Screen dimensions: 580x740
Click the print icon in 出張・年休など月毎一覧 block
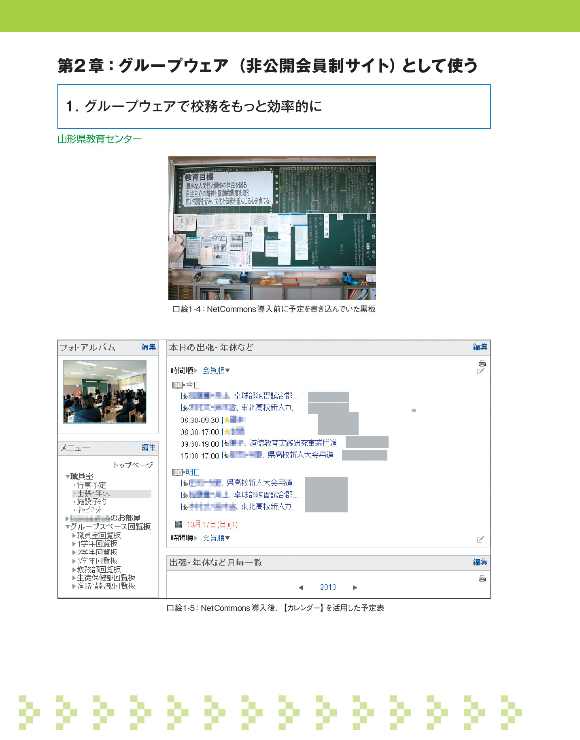[x=482, y=578]
